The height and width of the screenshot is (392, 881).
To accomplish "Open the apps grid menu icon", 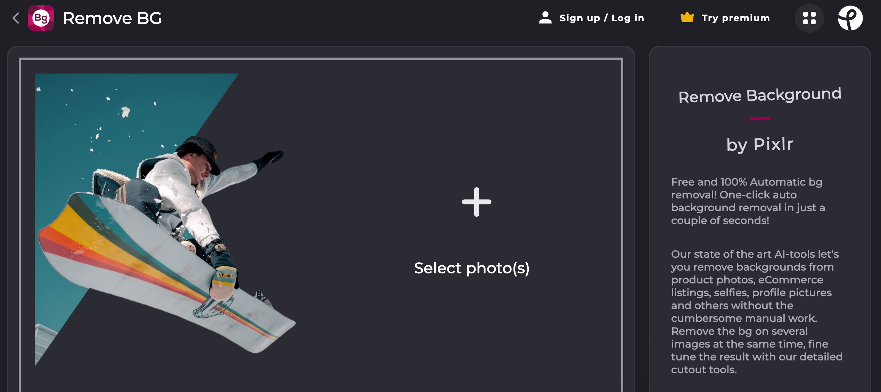I will (x=809, y=18).
